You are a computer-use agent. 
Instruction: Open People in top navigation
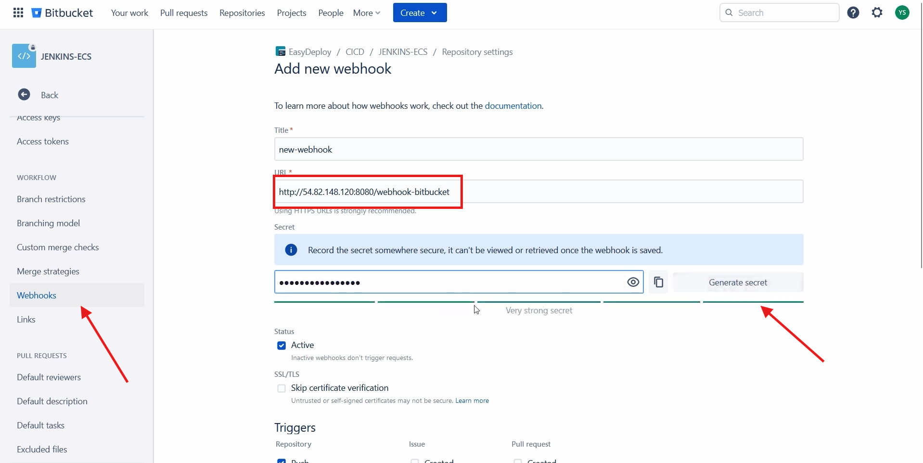(x=331, y=13)
